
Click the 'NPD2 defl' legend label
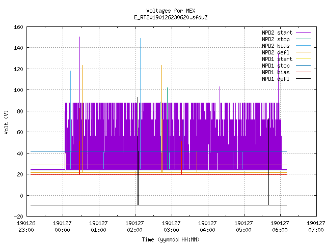click(276, 52)
